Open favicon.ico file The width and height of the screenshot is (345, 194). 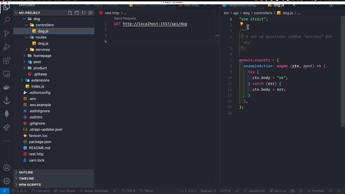(x=54, y=136)
